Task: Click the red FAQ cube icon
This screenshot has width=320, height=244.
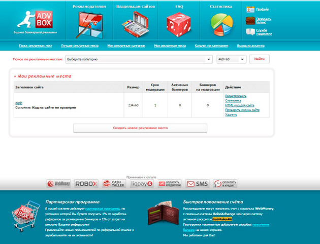Action: [x=179, y=24]
